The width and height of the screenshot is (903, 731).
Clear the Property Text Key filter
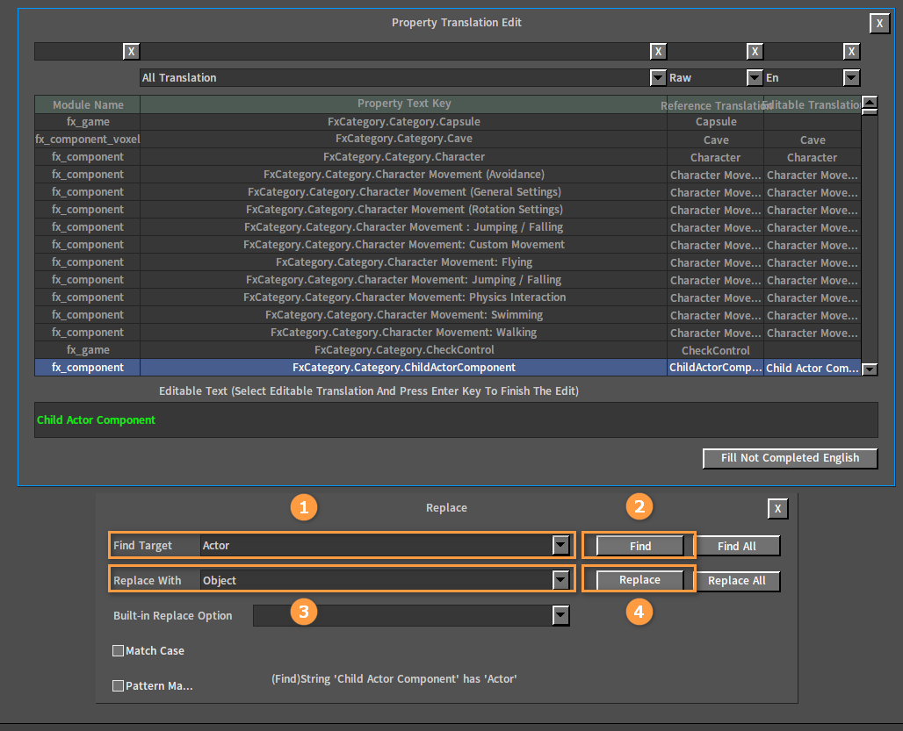[x=658, y=51]
